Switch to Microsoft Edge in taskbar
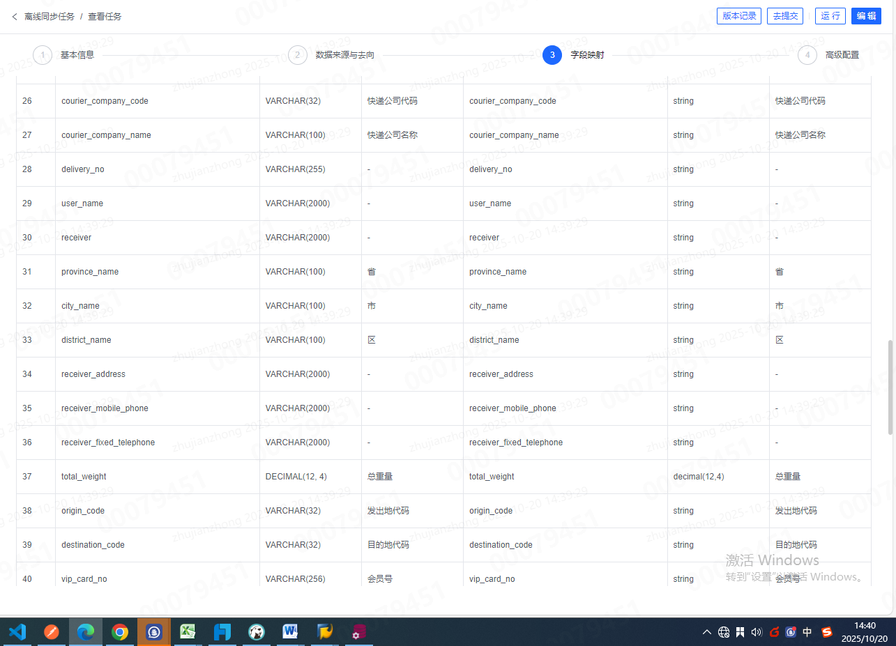Screen dimensions: 896x646 pyautogui.click(x=86, y=632)
